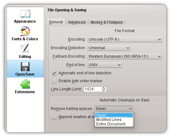Check Append newline at end checkbox
The height and width of the screenshot is (137, 171).
tap(54, 117)
